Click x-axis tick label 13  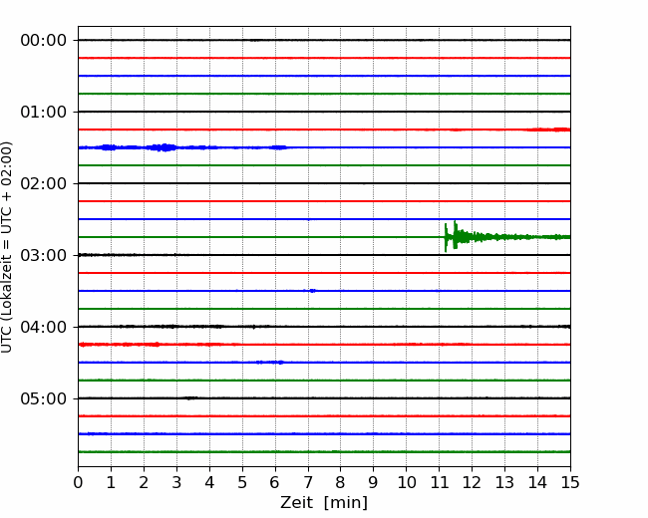[x=504, y=482]
